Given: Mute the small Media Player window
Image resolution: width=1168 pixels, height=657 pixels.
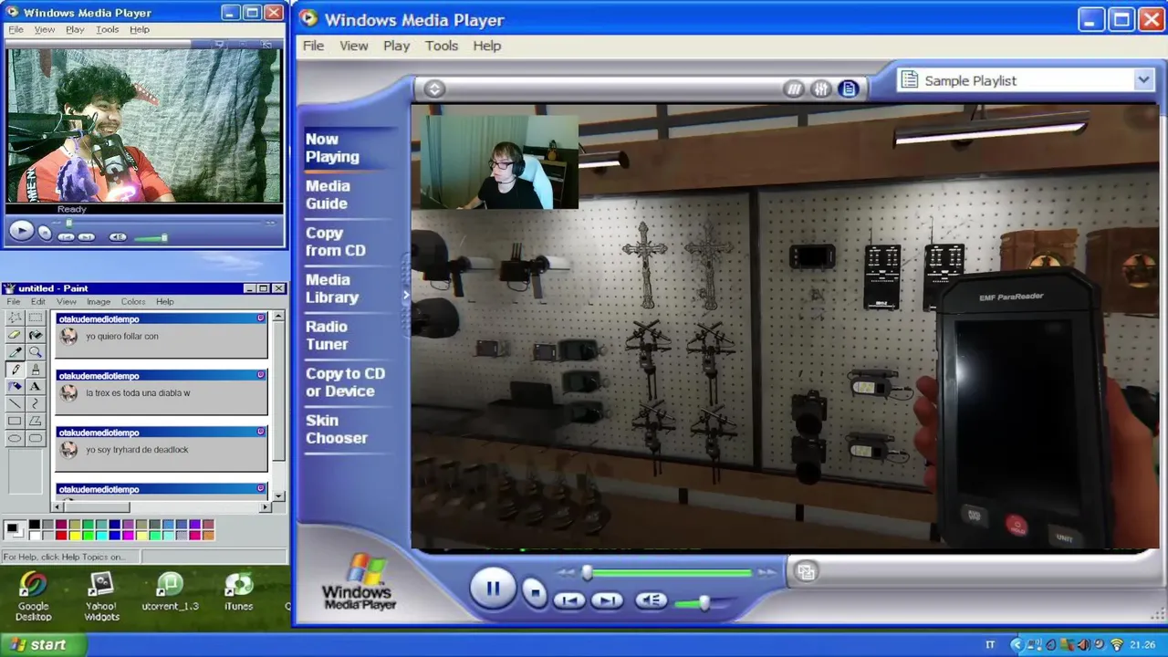Looking at the screenshot, I should click(118, 236).
